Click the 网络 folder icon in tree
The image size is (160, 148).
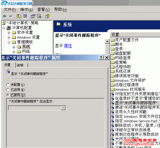(19, 52)
